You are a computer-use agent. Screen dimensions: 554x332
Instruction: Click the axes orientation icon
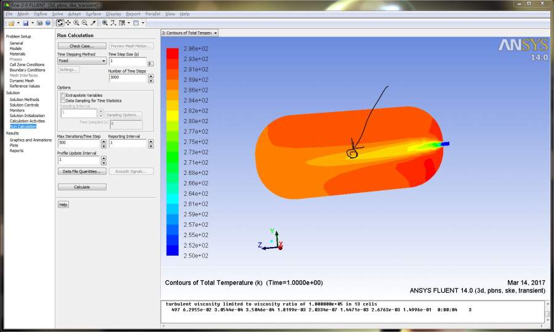(113, 23)
